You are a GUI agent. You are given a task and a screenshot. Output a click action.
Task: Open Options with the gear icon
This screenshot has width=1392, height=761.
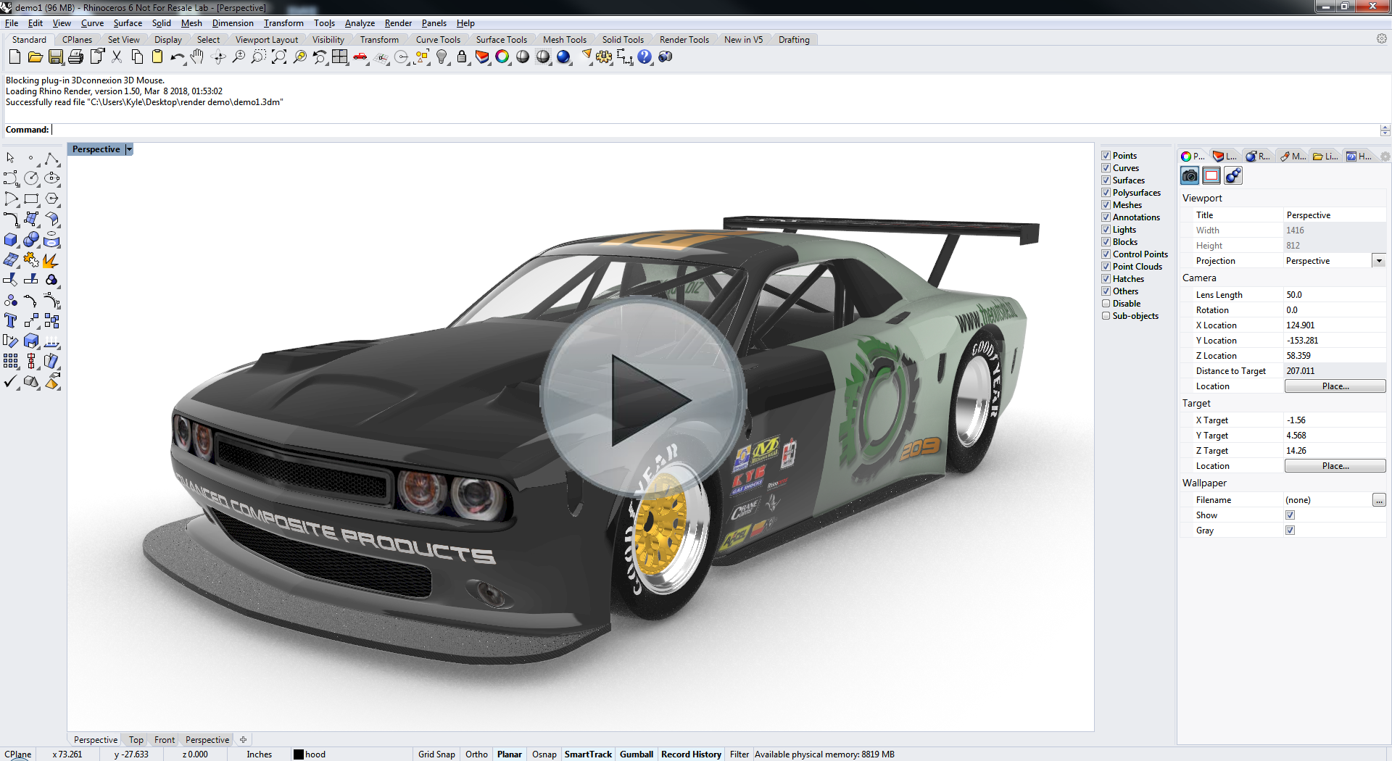click(x=604, y=57)
